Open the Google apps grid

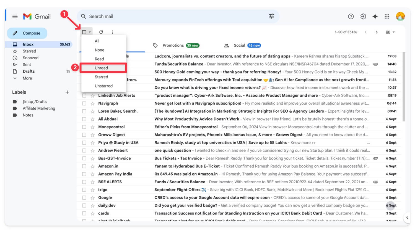pos(387,17)
